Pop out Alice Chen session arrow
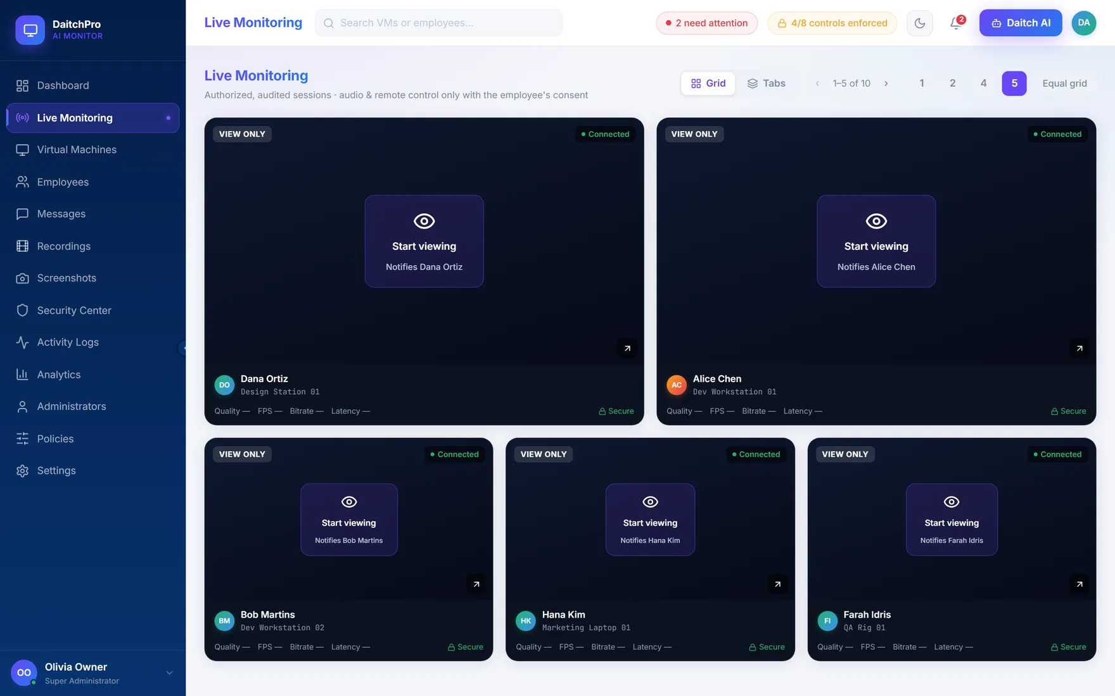The width and height of the screenshot is (1115, 696). (1080, 349)
